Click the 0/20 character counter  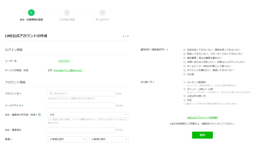119,94
